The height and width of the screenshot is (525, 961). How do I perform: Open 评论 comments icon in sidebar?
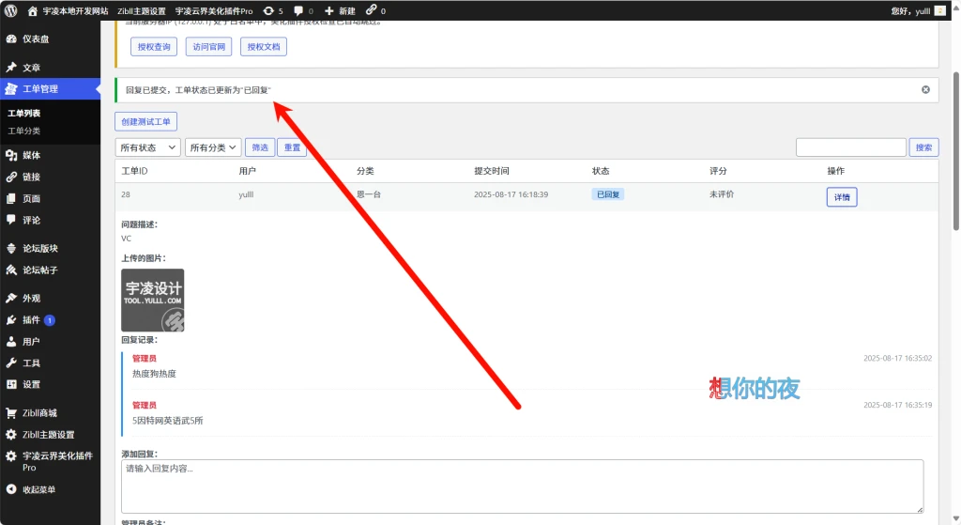pyautogui.click(x=11, y=220)
